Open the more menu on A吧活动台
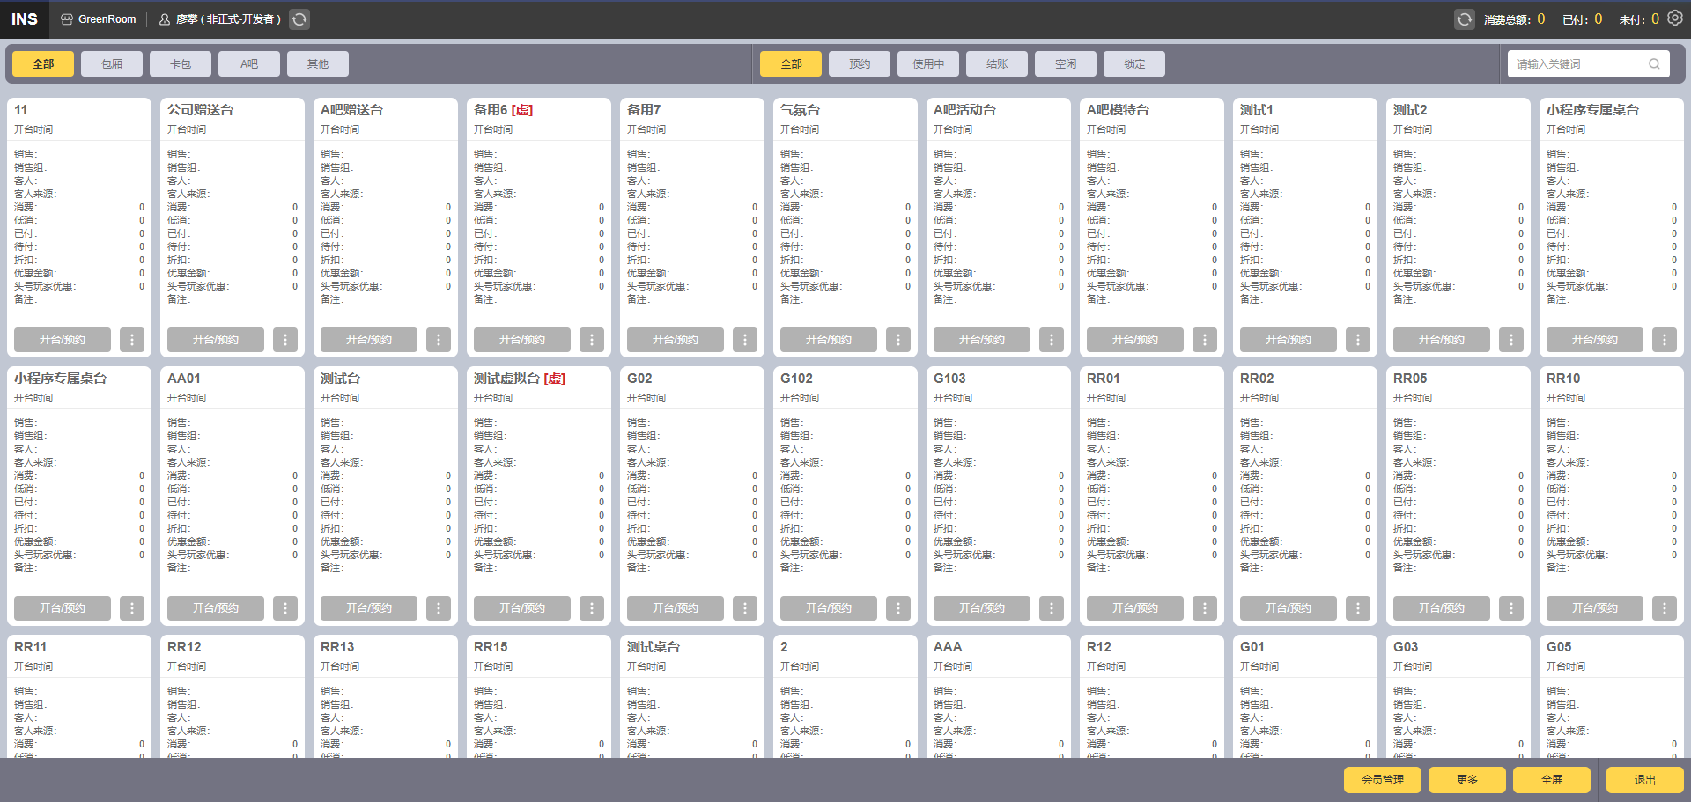The image size is (1691, 802). [x=1052, y=340]
